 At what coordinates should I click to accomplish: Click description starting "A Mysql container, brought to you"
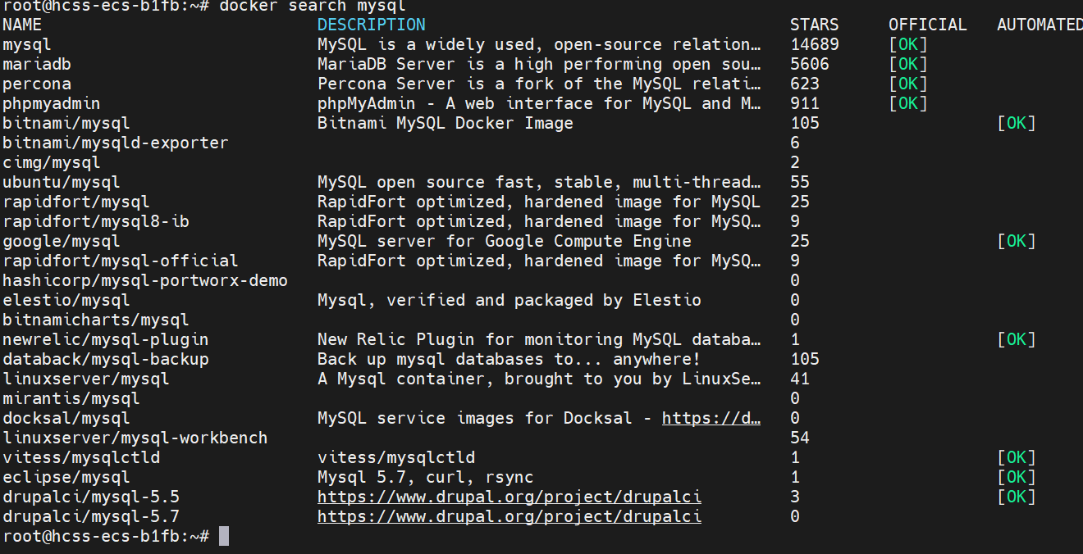539,379
